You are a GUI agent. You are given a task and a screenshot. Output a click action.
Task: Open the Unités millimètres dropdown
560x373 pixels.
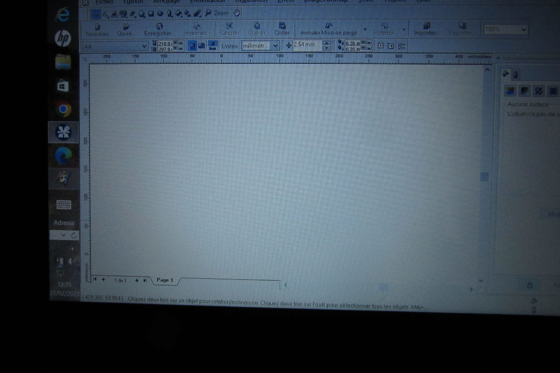tap(275, 46)
